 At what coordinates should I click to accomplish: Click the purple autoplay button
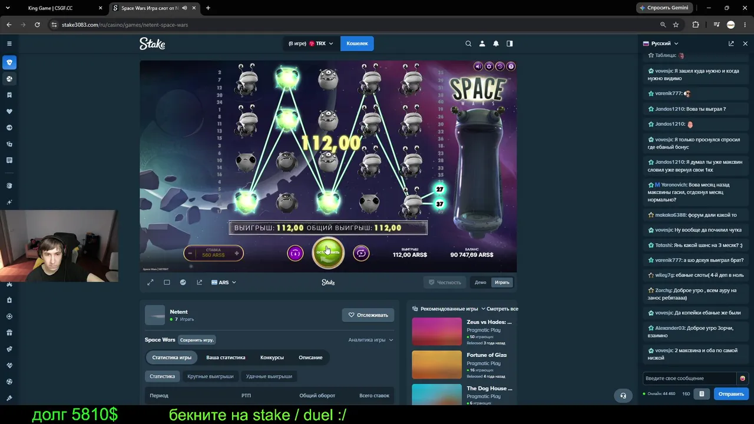(x=361, y=253)
